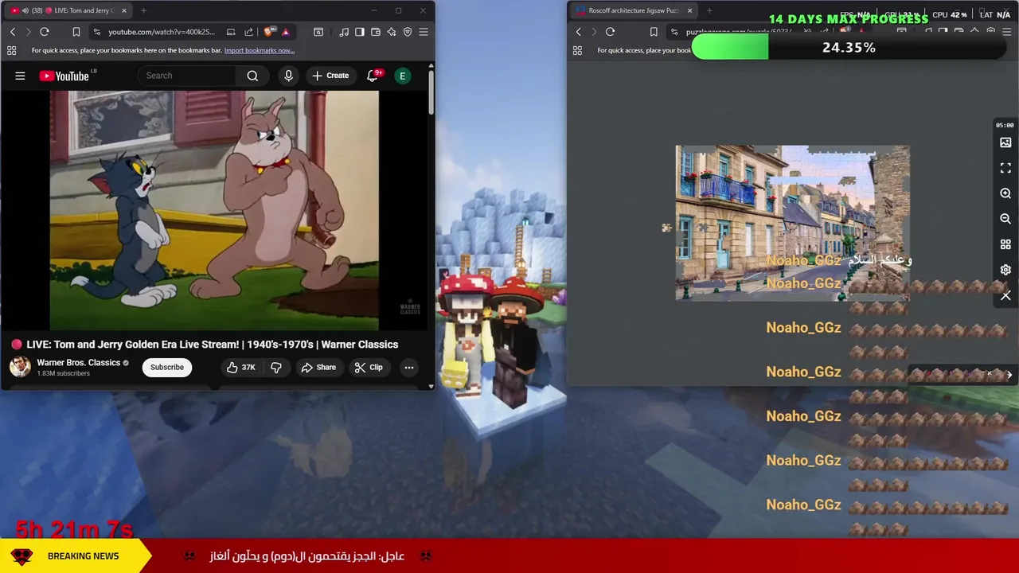Viewport: 1019px width, 573px height.
Task: Go forward in the YouTube browser window
Action: 28,32
